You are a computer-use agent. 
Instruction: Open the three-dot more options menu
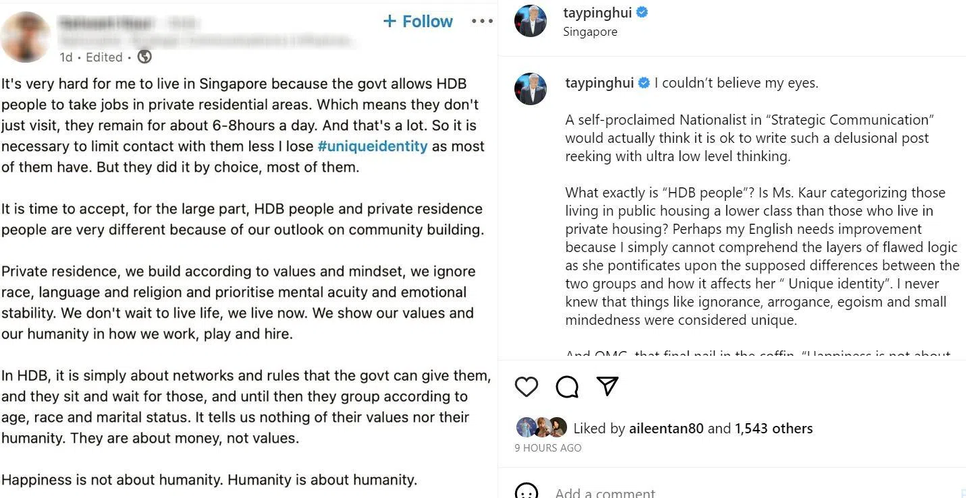point(482,22)
